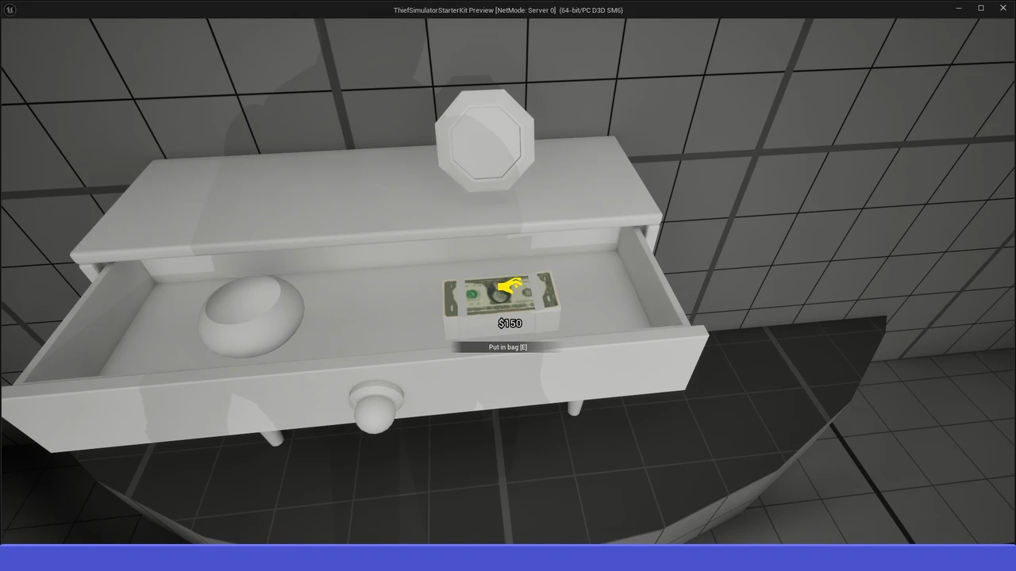Click the octagonal mirror on the dresser
The image size is (1016, 571).
pos(484,141)
